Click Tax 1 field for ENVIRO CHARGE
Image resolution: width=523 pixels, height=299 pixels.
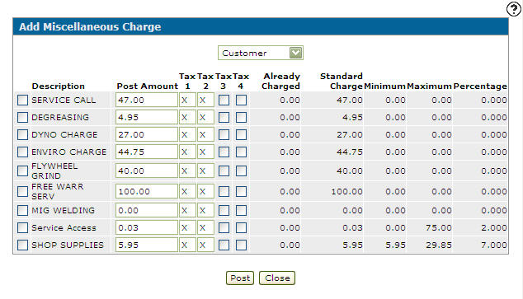pos(187,152)
